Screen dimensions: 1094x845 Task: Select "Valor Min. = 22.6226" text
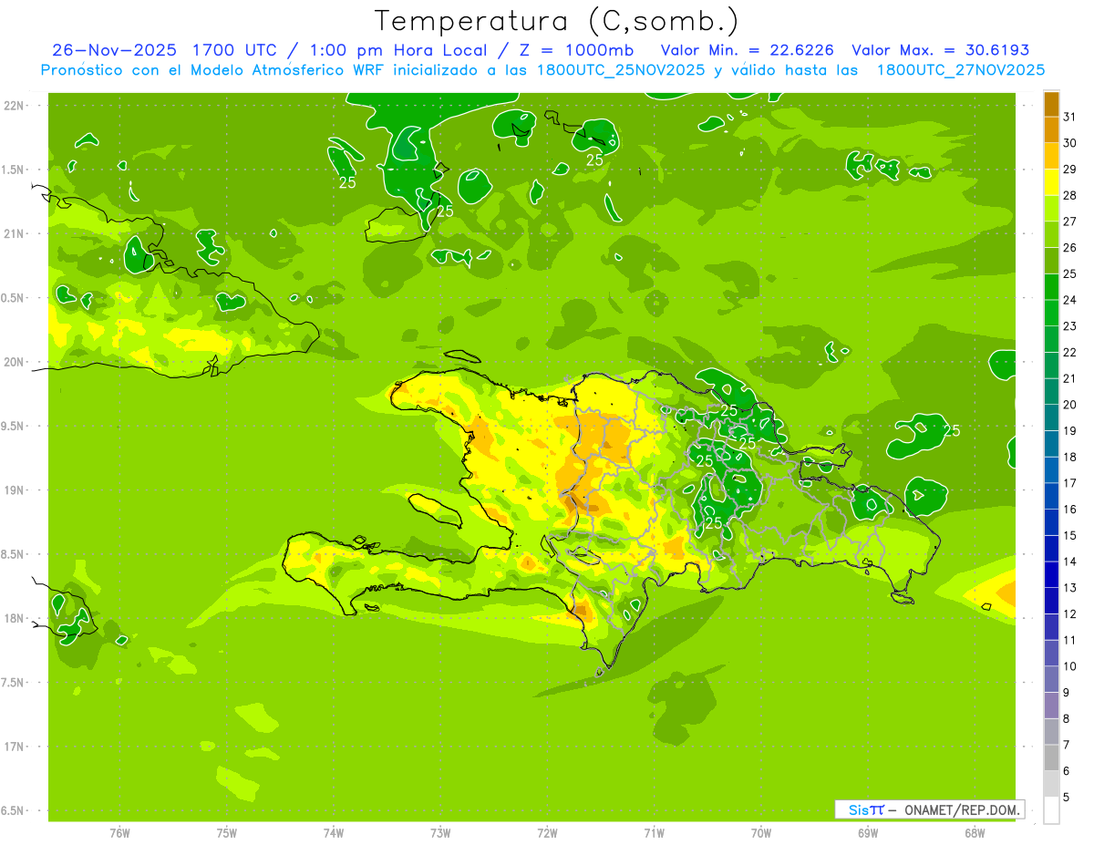coord(748,50)
